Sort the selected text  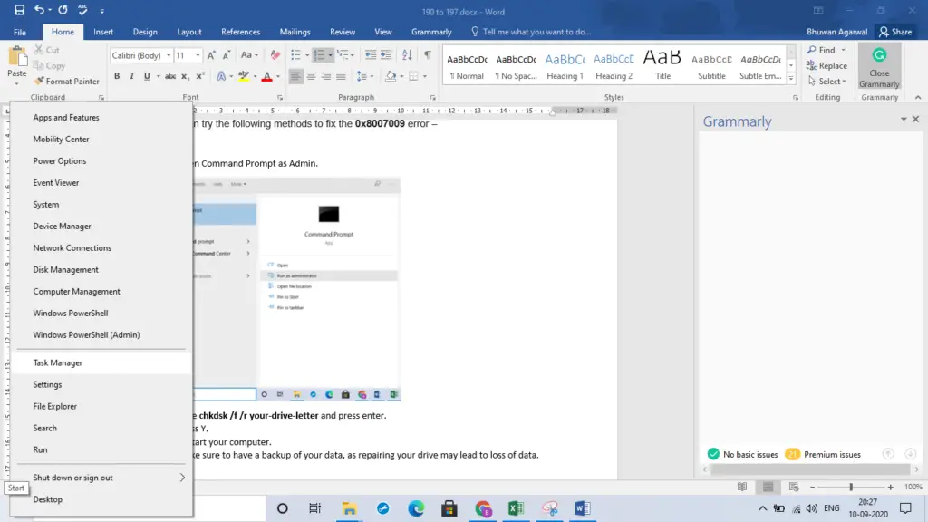coord(407,55)
